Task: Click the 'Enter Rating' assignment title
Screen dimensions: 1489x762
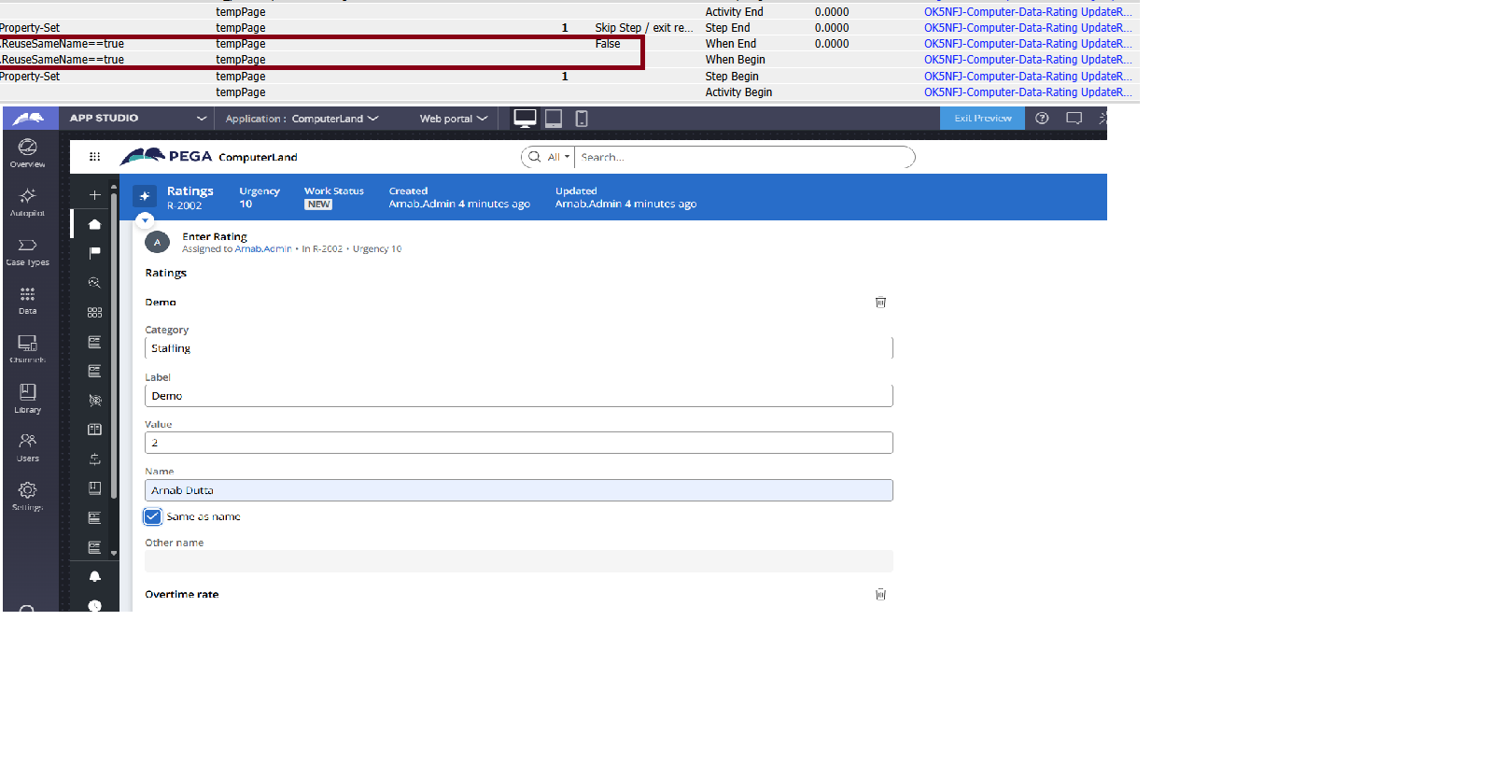Action: [x=215, y=237]
